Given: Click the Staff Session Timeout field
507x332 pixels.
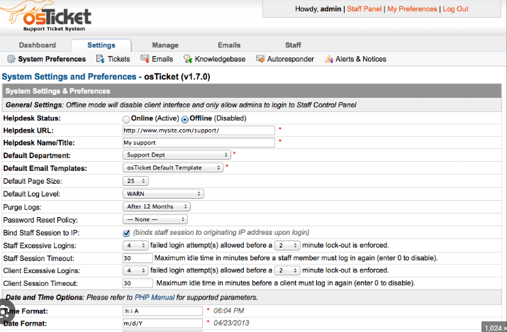Looking at the screenshot, I should point(138,258).
